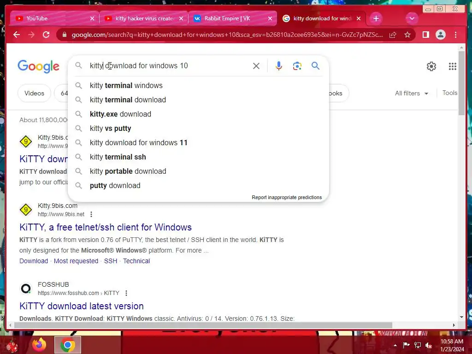Click the Chrome back arrow
Viewport: 472px width, 354px height.
click(x=17, y=35)
